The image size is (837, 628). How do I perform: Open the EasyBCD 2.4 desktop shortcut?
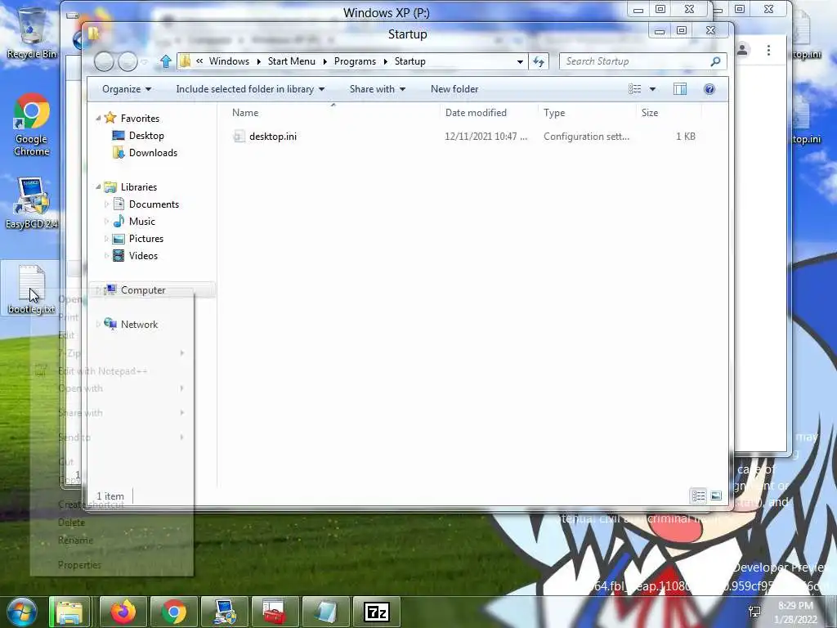(x=32, y=204)
